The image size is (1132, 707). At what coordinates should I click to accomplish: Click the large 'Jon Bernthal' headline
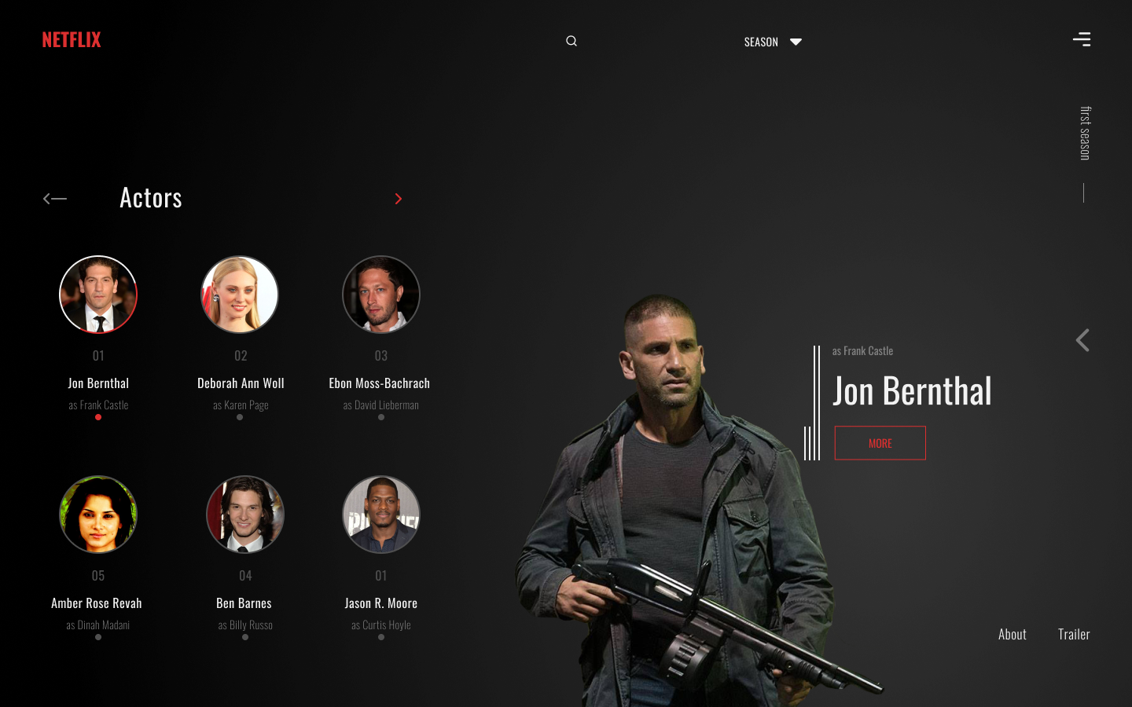912,391
